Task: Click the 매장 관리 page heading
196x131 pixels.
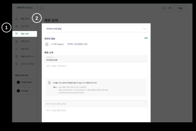Action: tap(51, 20)
